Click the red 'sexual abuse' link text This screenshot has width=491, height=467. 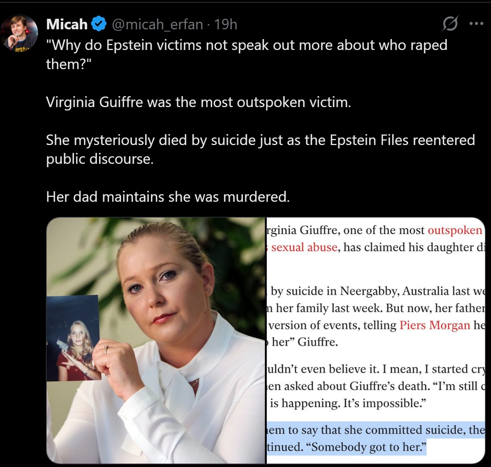point(304,247)
